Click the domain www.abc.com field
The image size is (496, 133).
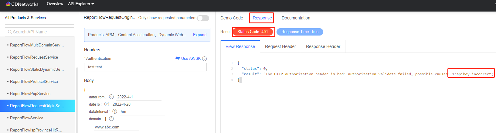116,127
